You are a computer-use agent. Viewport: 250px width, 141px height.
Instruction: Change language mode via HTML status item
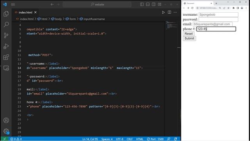[140, 139]
